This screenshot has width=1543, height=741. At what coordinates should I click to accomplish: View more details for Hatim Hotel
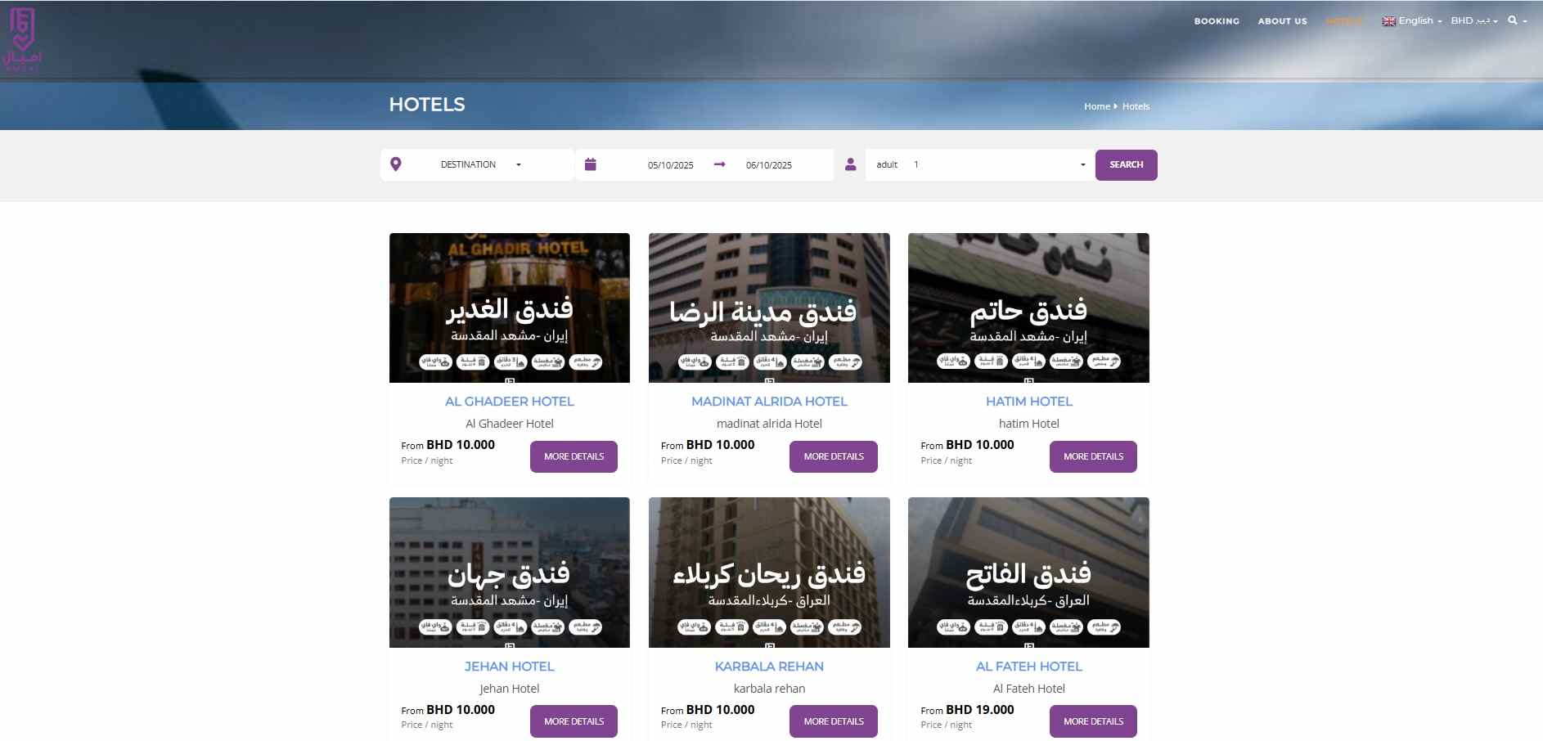[x=1093, y=456]
